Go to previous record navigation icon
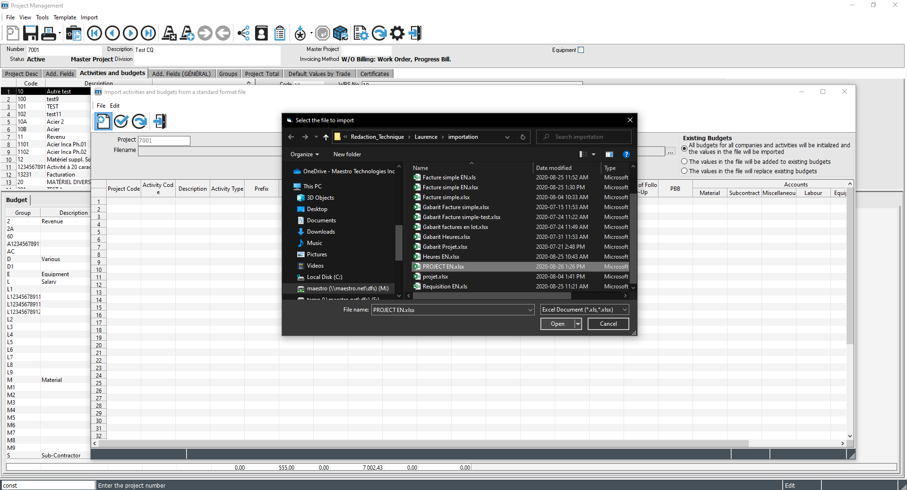 112,33
